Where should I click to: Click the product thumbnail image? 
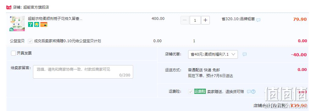(17, 24)
